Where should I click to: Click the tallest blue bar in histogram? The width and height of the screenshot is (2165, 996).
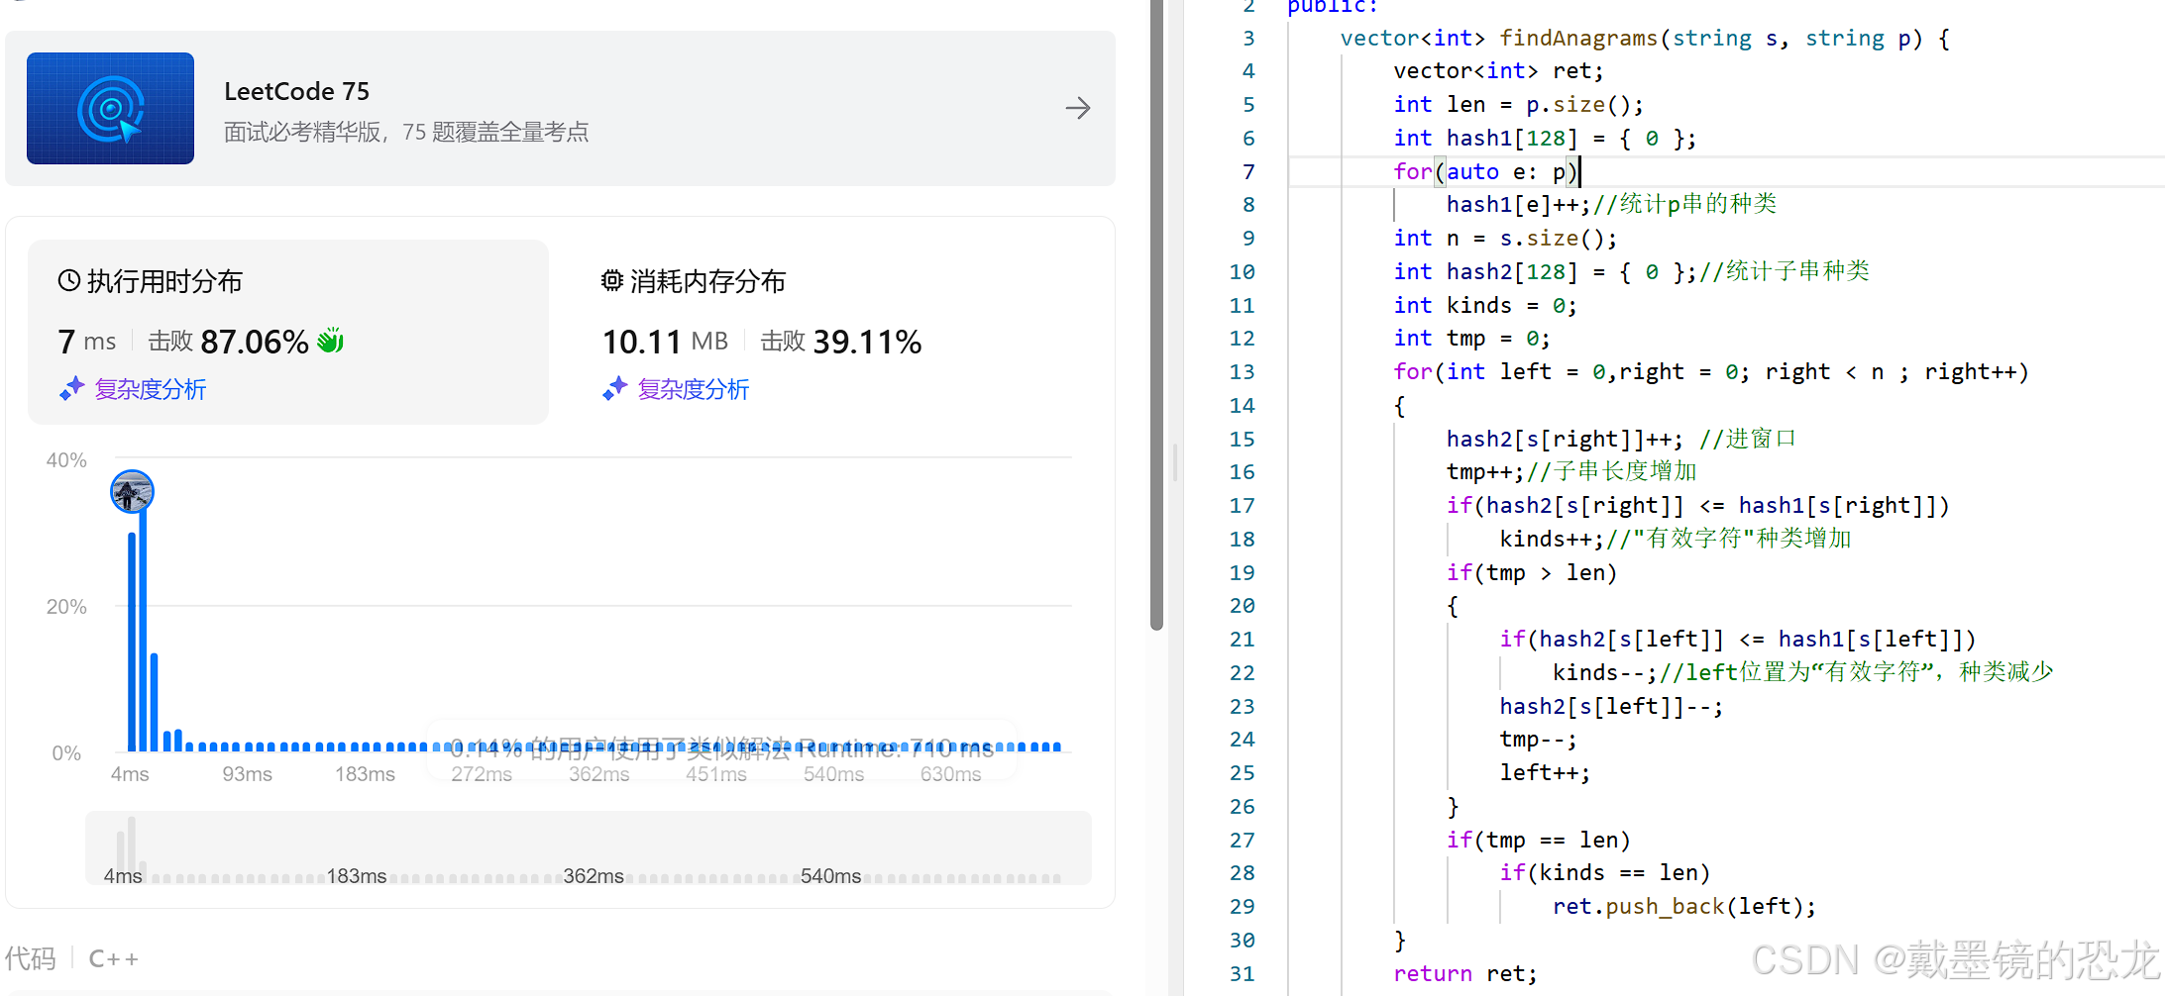pyautogui.click(x=144, y=632)
